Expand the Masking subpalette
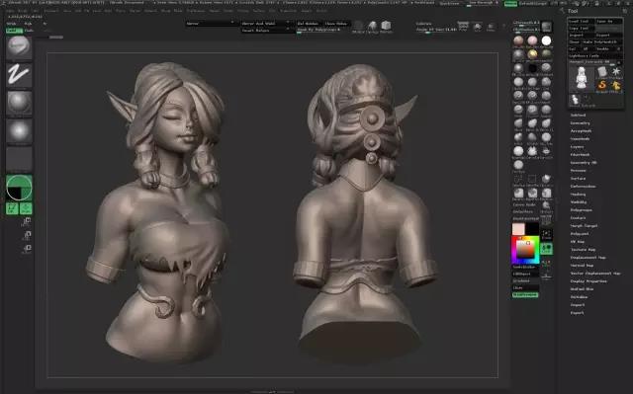 point(578,195)
